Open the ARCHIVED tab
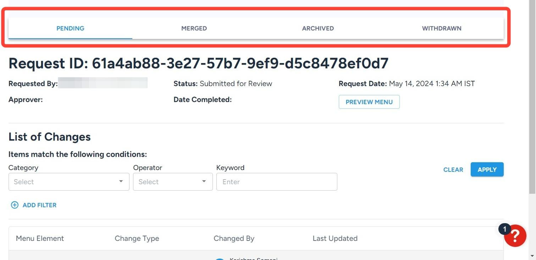Screen dimensions: 536x260 (318, 28)
